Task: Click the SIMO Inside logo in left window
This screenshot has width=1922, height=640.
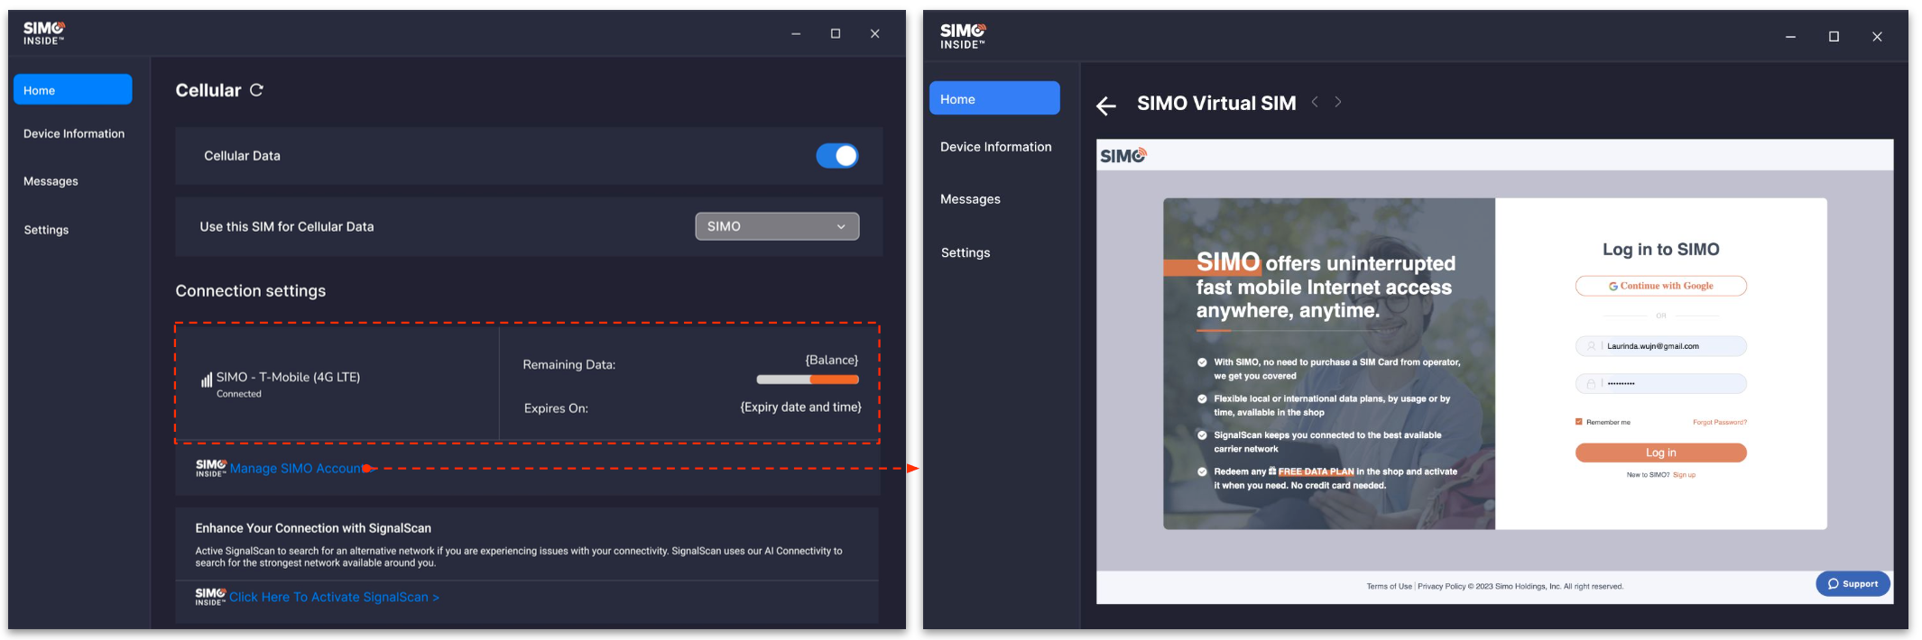Action: (x=44, y=33)
